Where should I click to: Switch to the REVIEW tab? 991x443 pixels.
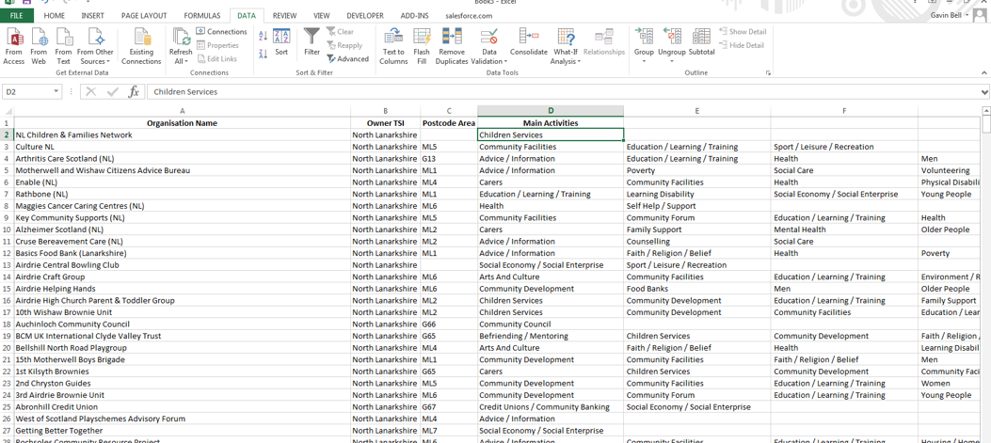point(285,16)
